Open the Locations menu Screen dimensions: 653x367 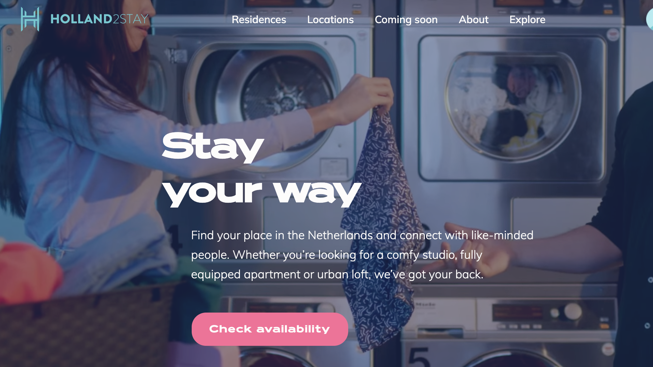(x=330, y=20)
